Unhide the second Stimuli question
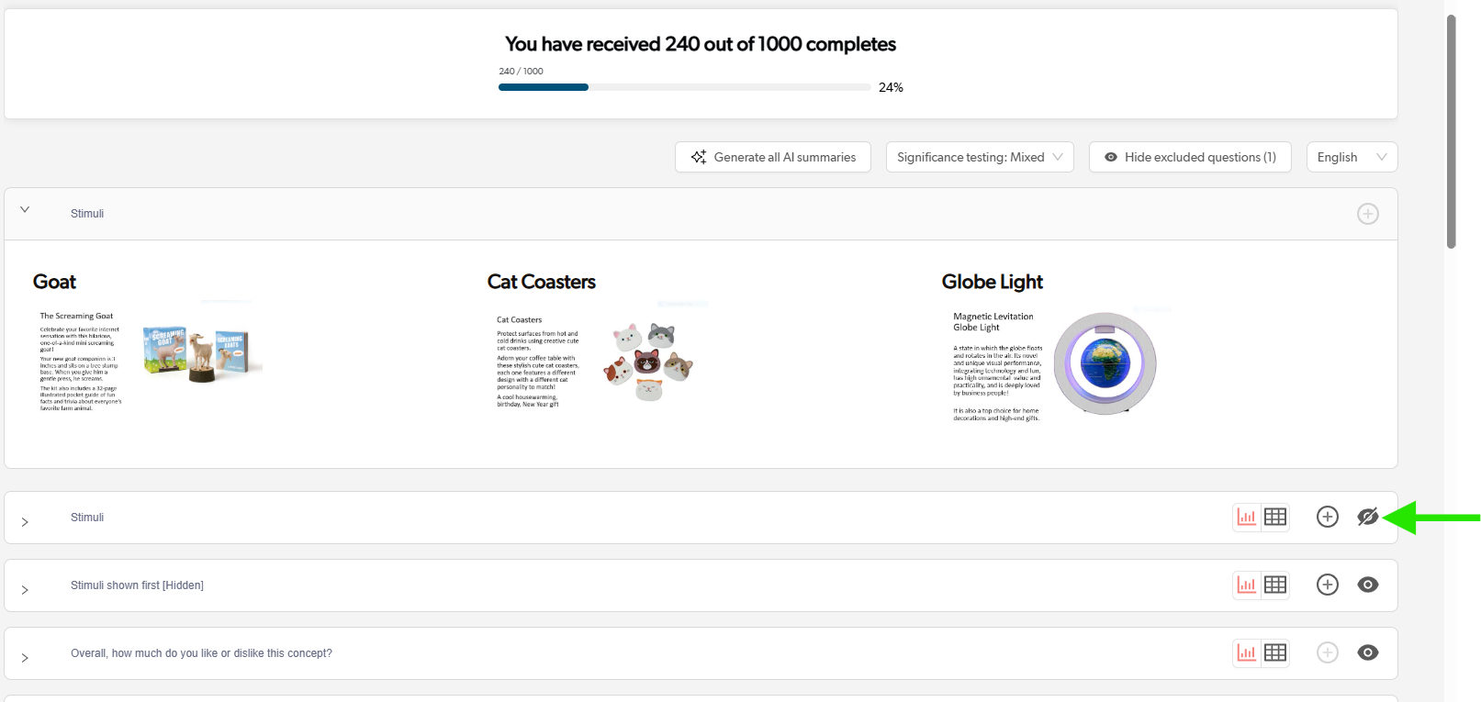This screenshot has width=1481, height=702. coord(1367,518)
